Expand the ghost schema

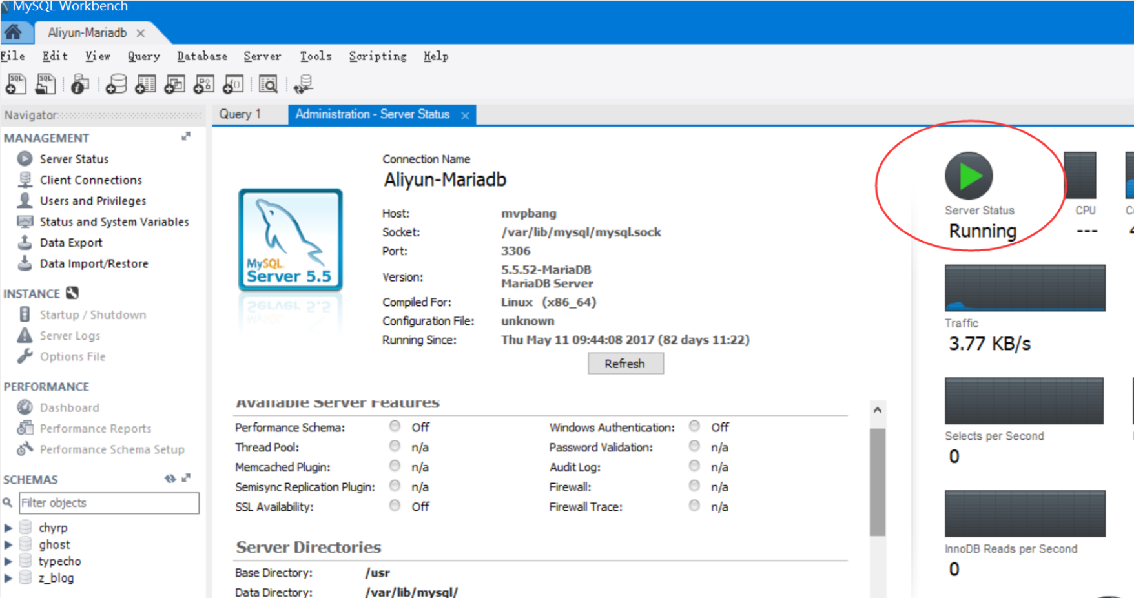[x=8, y=544]
